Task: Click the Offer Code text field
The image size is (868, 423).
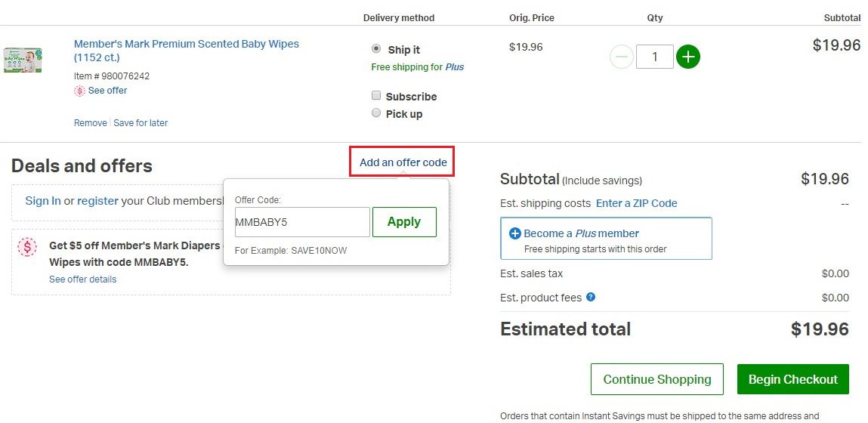Action: coord(302,222)
